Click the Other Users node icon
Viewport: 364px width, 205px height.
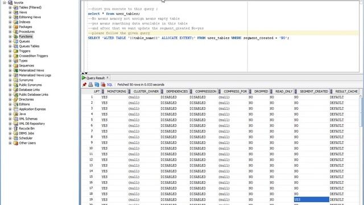pyautogui.click(x=16, y=143)
